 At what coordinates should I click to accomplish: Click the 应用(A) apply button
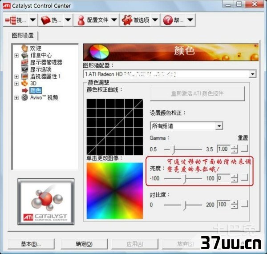(x=135, y=244)
